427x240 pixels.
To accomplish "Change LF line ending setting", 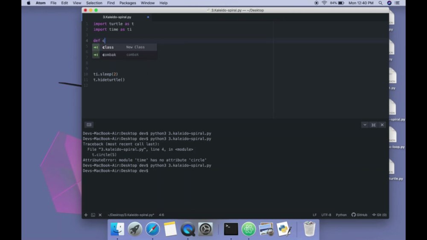I will pyautogui.click(x=315, y=215).
